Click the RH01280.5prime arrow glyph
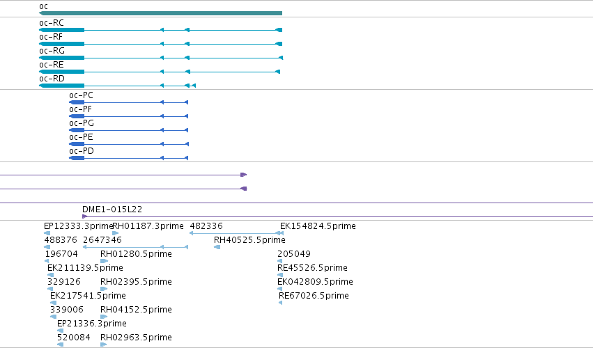Screen dimensions: 593x348 pos(104,261)
